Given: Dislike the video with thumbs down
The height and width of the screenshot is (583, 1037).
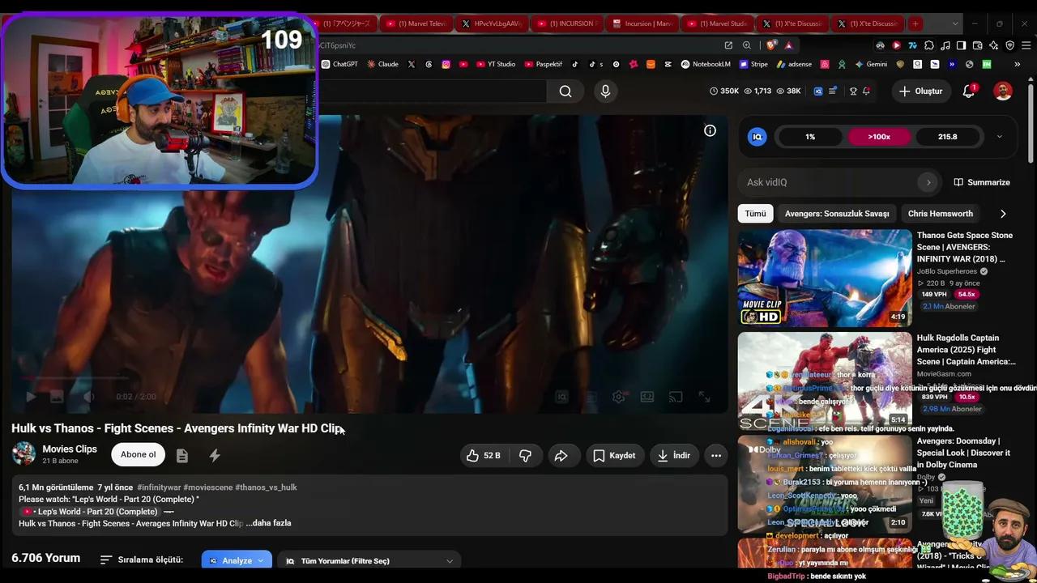Looking at the screenshot, I should [525, 456].
